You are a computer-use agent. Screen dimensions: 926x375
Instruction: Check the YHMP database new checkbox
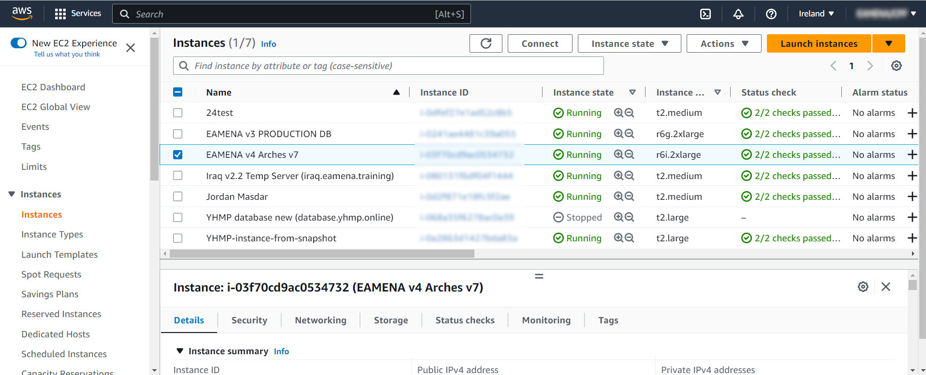(x=178, y=217)
